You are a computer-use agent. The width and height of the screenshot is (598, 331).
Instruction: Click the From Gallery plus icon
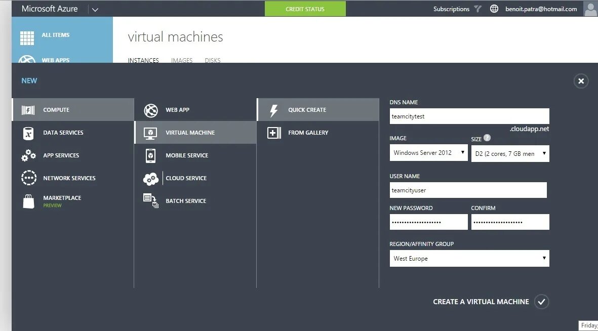274,133
